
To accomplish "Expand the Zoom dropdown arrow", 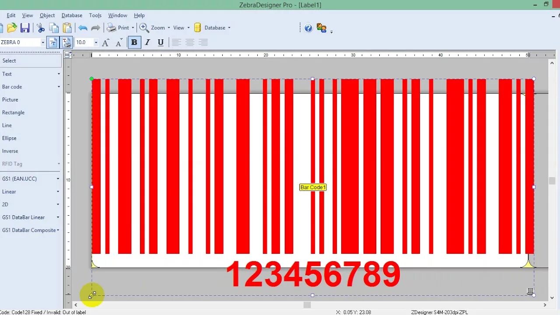I will 168,28.
